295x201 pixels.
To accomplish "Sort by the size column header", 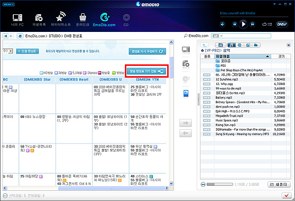I will [x=281, y=56].
